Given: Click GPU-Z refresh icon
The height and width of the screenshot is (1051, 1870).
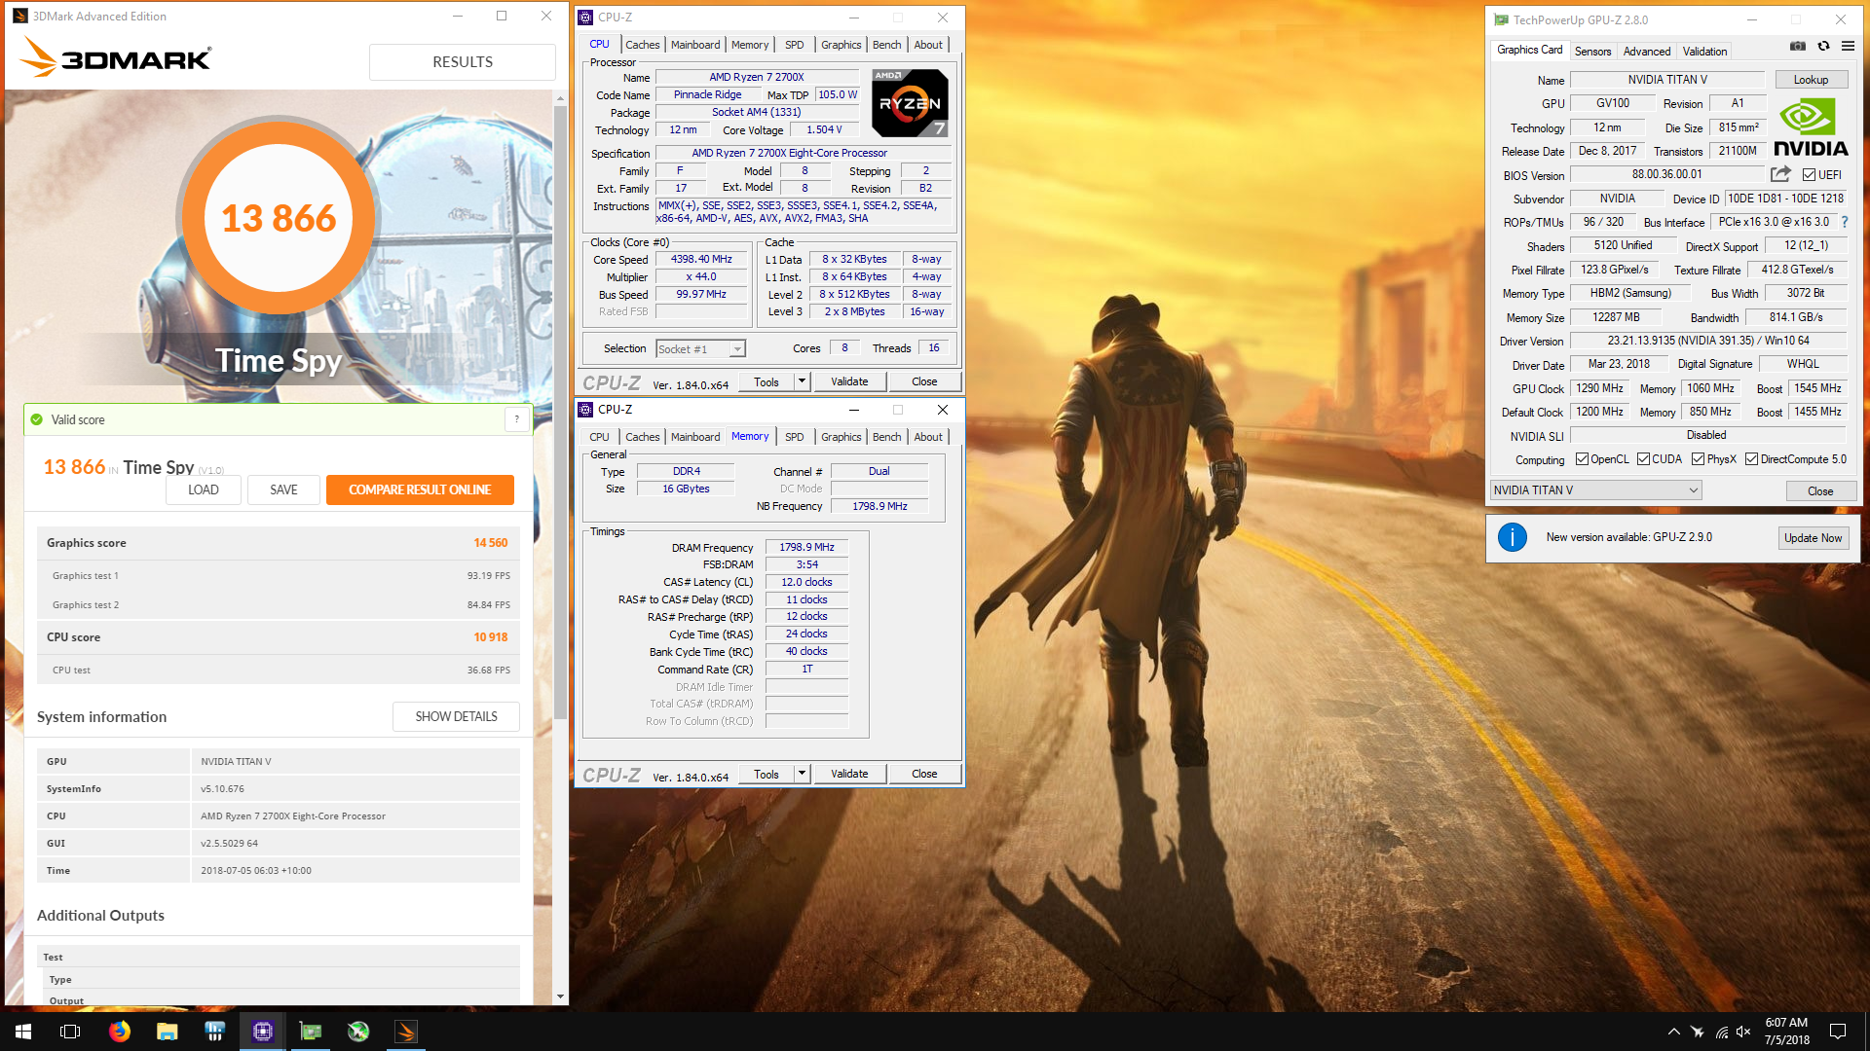Looking at the screenshot, I should 1823,47.
